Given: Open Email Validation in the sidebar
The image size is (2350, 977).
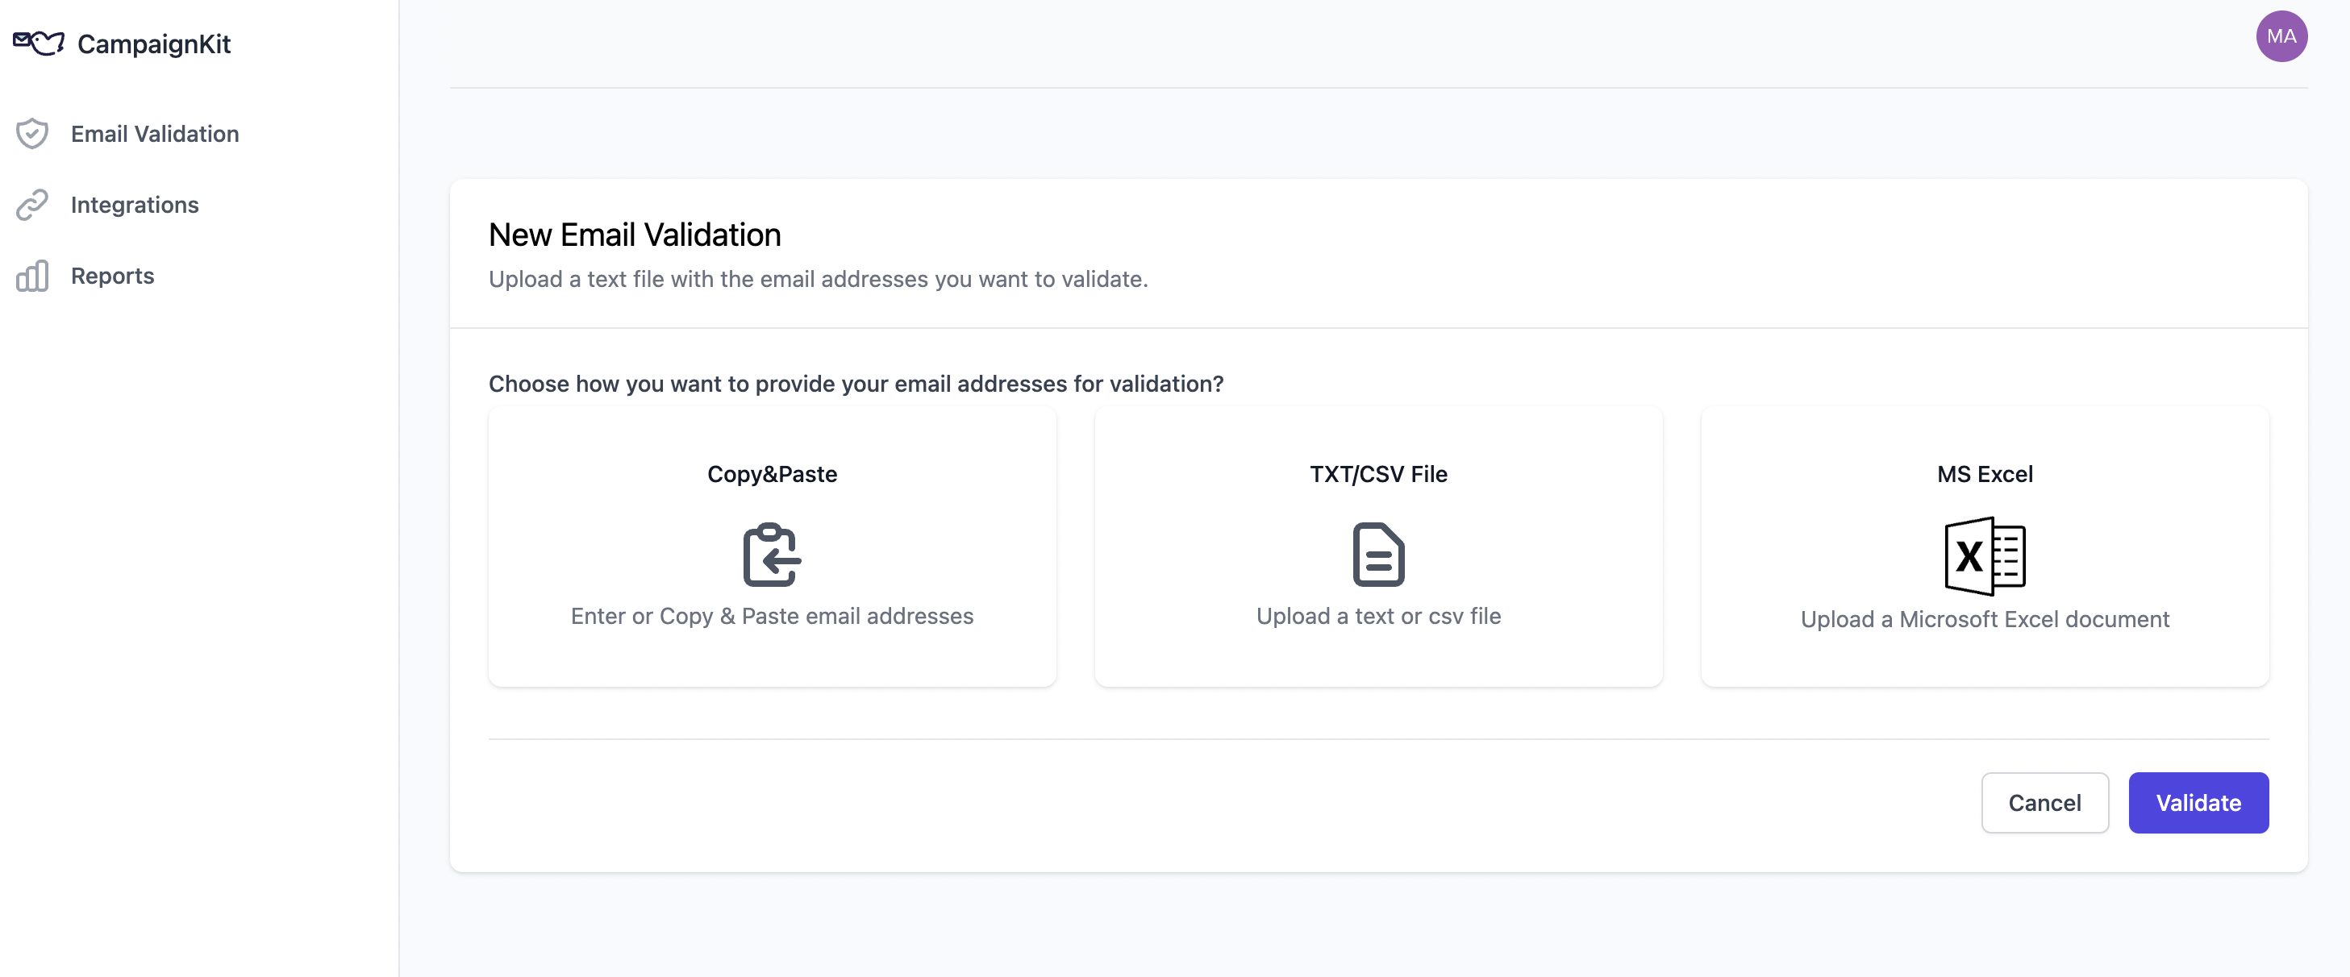Looking at the screenshot, I should coord(155,134).
